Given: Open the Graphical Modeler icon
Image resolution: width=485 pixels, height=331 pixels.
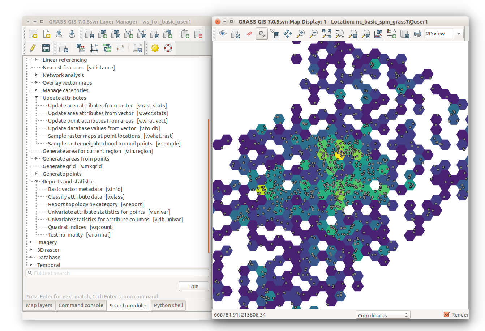Looking at the screenshot, I should pyautogui.click(x=107, y=48).
